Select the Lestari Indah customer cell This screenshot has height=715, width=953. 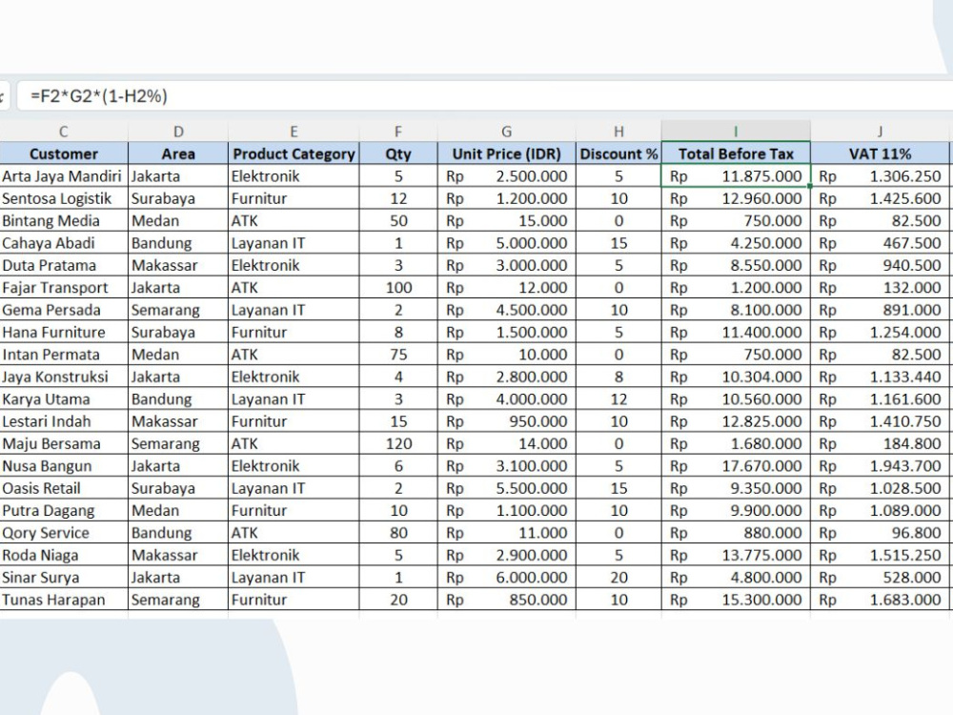(x=64, y=421)
